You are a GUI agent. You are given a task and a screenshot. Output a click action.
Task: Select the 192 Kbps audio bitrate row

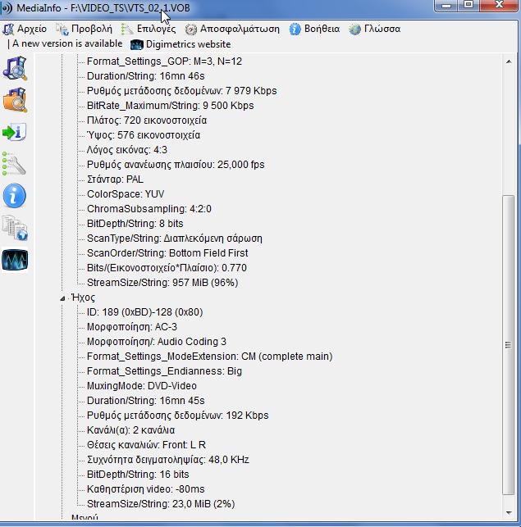(x=178, y=416)
